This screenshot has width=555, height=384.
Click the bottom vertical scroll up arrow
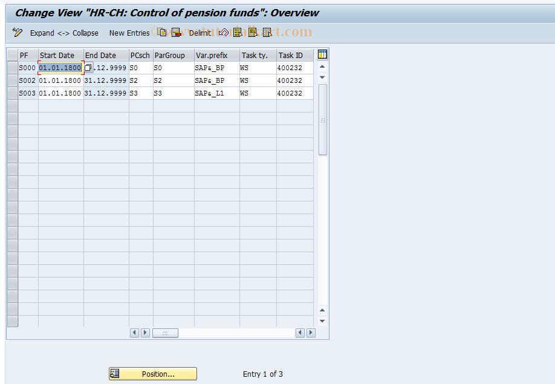[x=322, y=310]
